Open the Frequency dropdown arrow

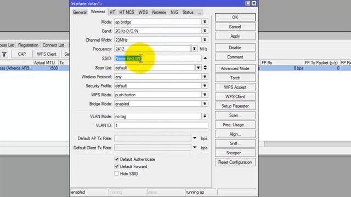[x=194, y=49]
